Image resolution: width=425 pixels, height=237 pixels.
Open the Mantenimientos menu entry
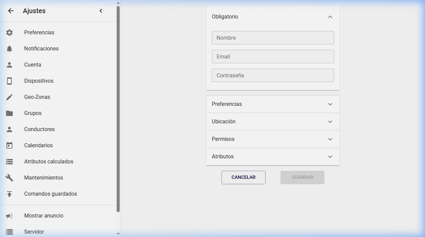[58, 178]
